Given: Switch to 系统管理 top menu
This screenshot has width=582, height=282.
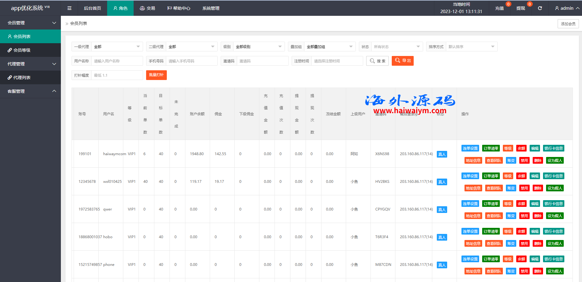Looking at the screenshot, I should [x=211, y=8].
